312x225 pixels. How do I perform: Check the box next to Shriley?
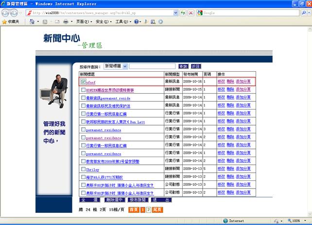click(83, 170)
